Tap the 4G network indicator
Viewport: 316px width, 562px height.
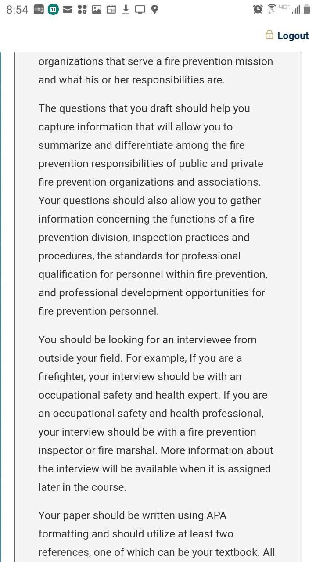(x=284, y=7)
